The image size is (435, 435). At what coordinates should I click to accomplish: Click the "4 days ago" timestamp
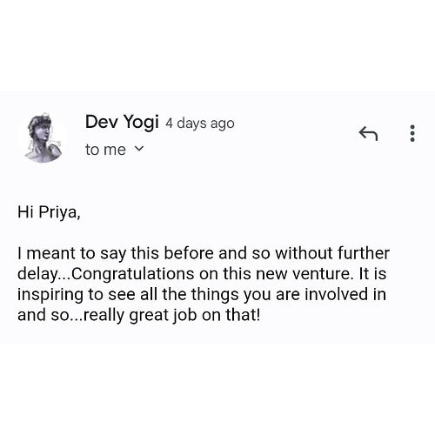click(200, 124)
